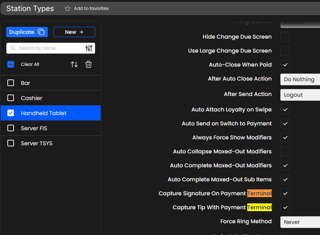This screenshot has width=320, height=235.
Task: Click the Add to favorites star icon
Action: point(68,8)
